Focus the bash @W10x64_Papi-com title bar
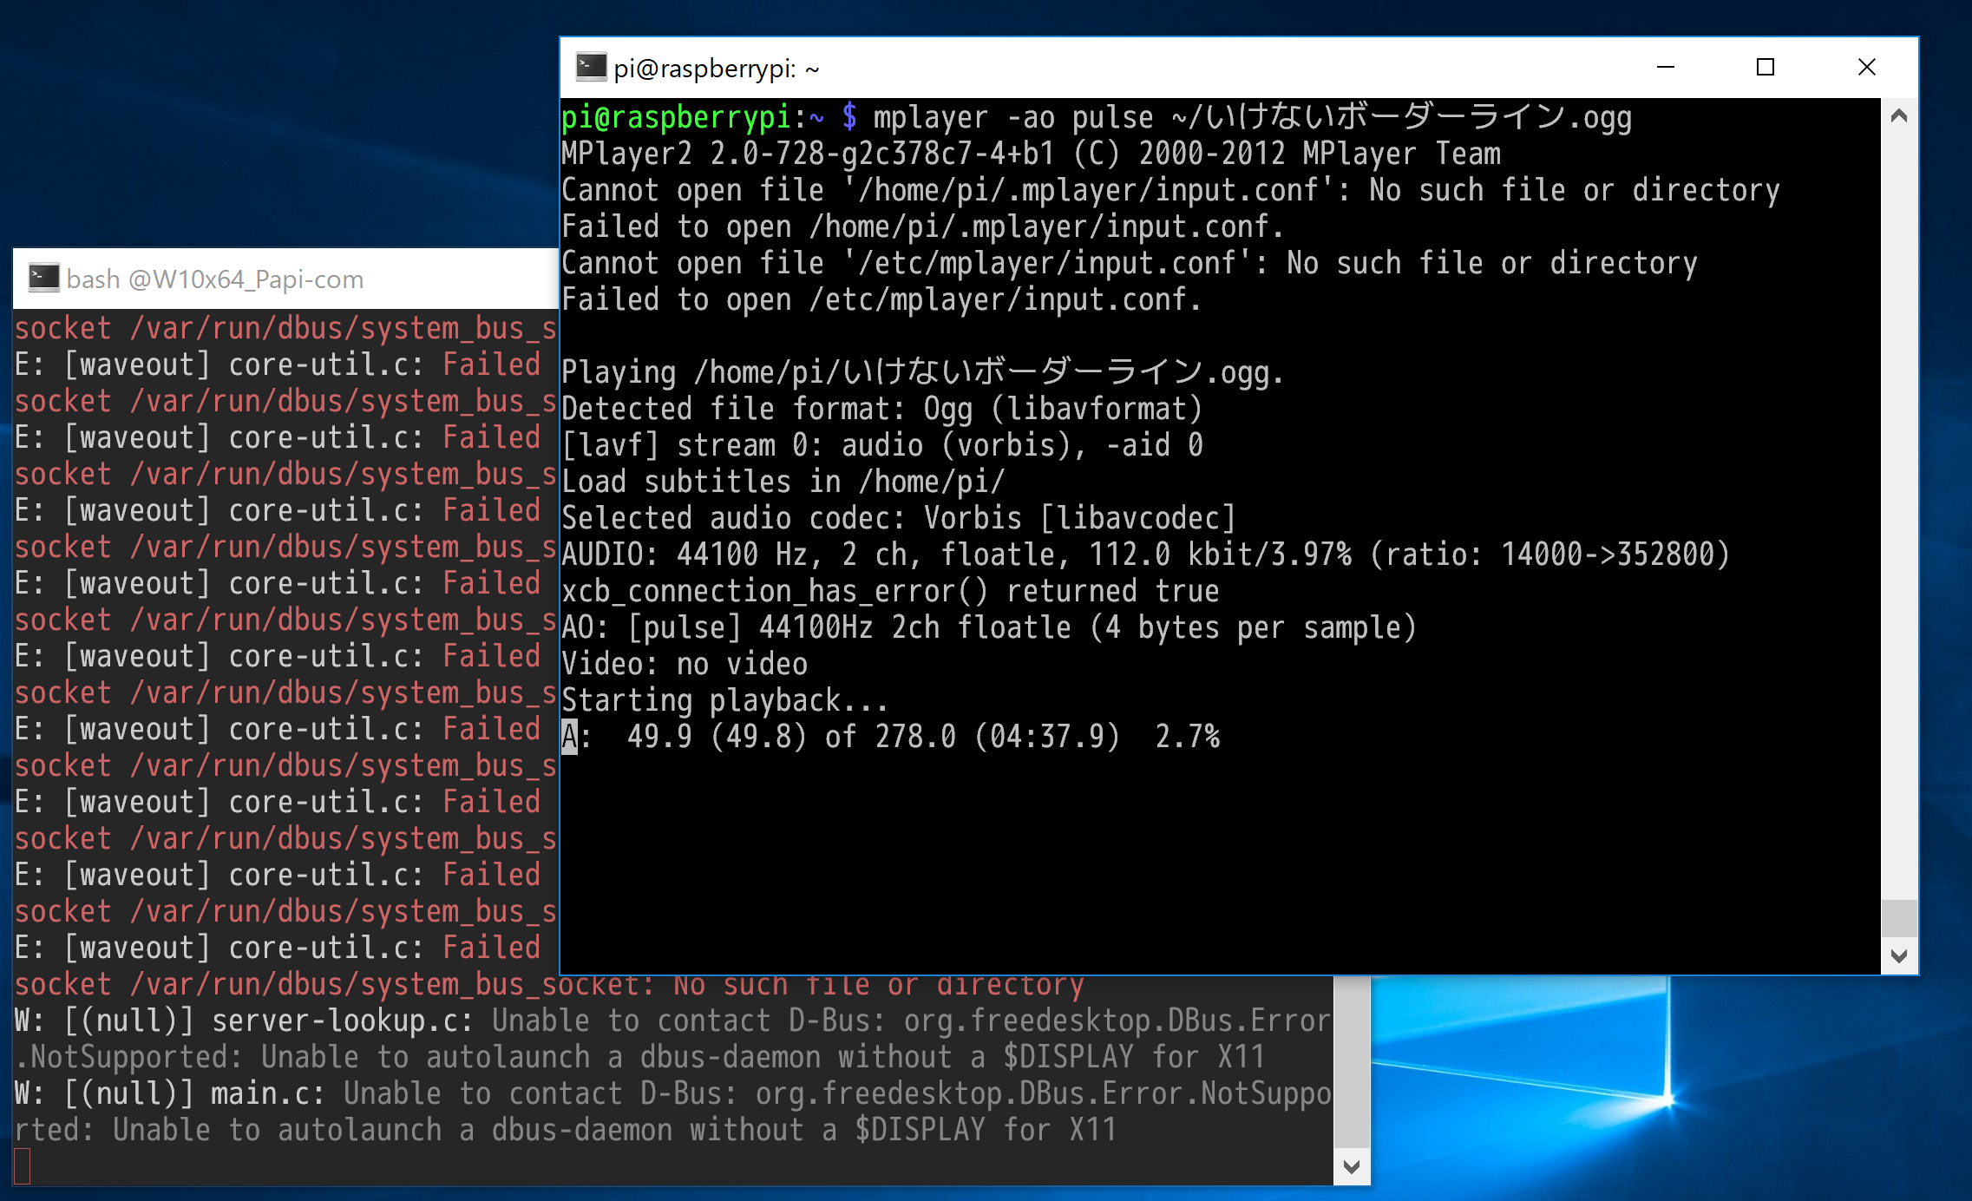The width and height of the screenshot is (1972, 1201). [286, 279]
